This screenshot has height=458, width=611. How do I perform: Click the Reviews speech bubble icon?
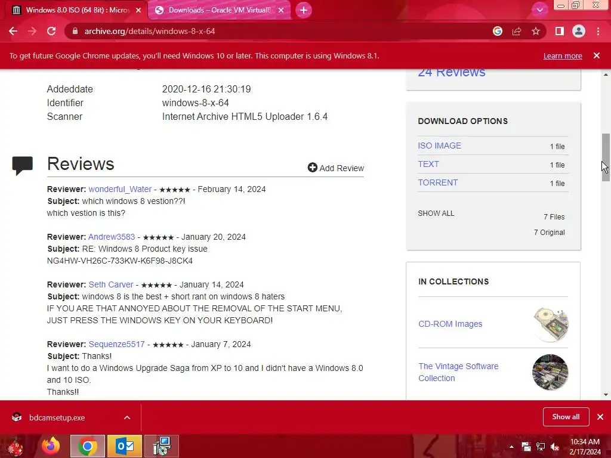(x=22, y=166)
